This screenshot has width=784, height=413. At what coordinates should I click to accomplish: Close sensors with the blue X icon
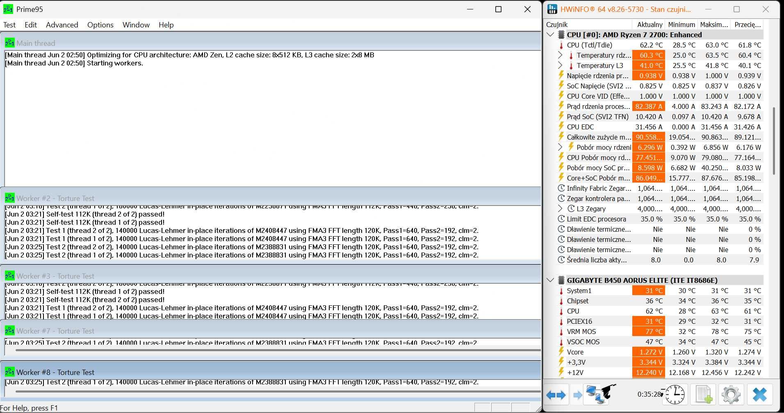[x=760, y=395]
